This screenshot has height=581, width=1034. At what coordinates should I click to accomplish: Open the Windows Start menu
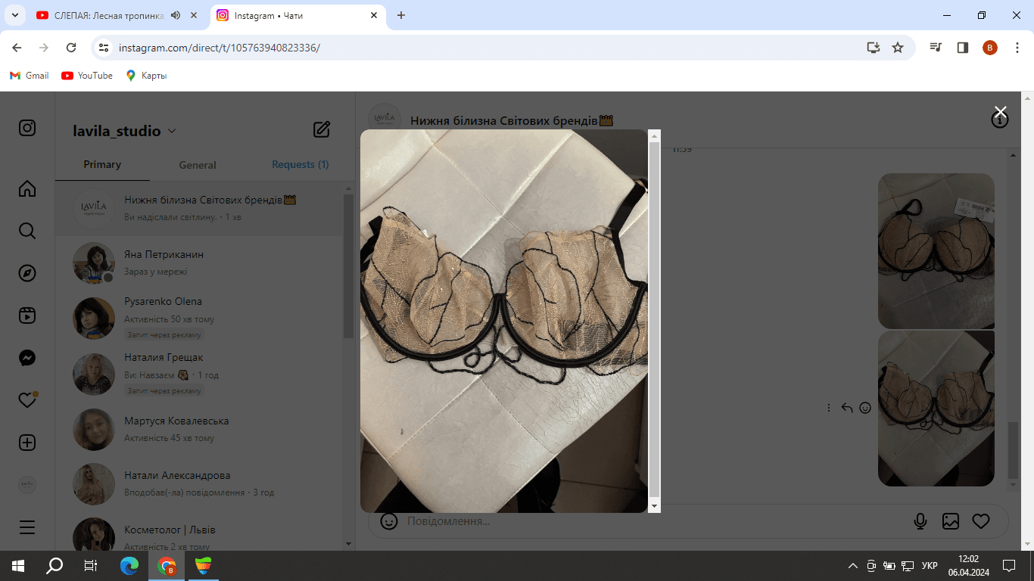click(18, 565)
